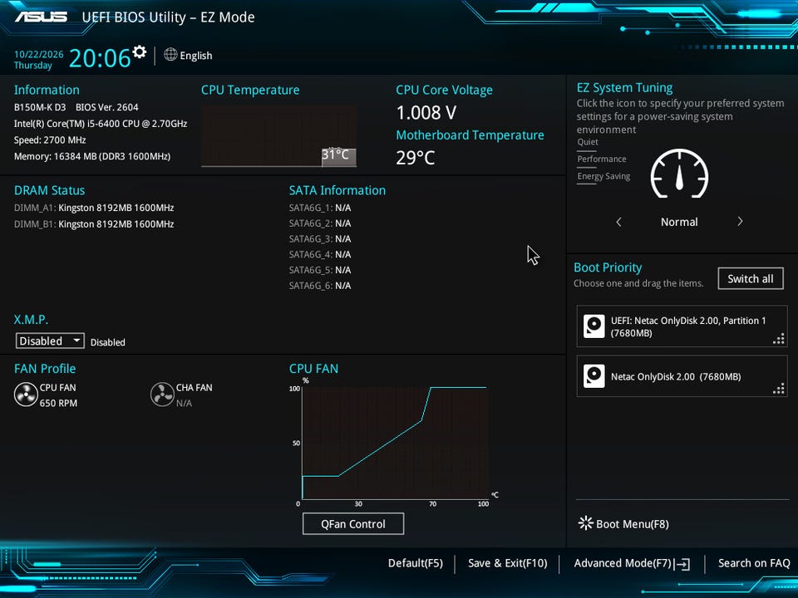
Task: Enter Advanced Mode(F7)
Action: [x=632, y=563]
